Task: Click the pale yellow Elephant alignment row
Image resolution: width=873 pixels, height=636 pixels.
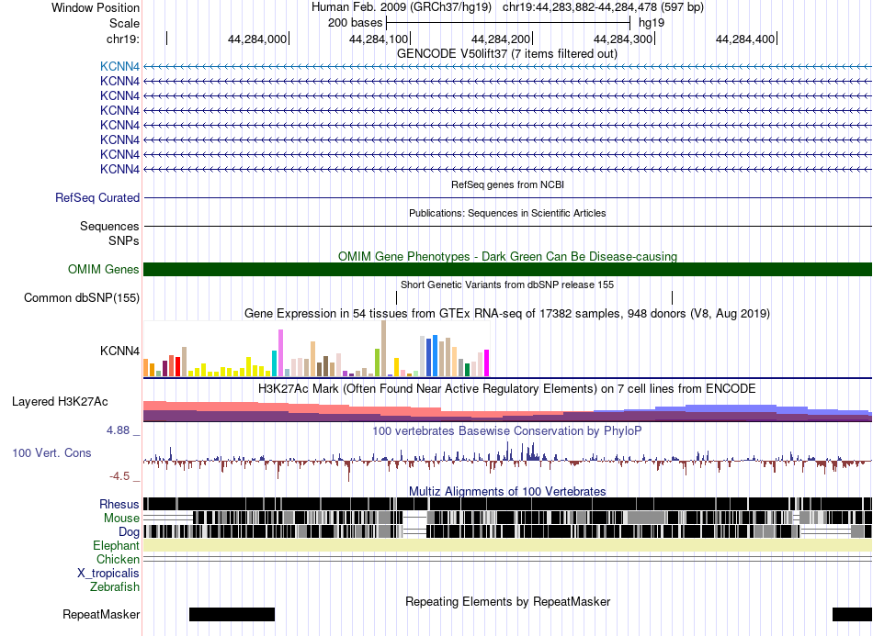Action: click(508, 545)
